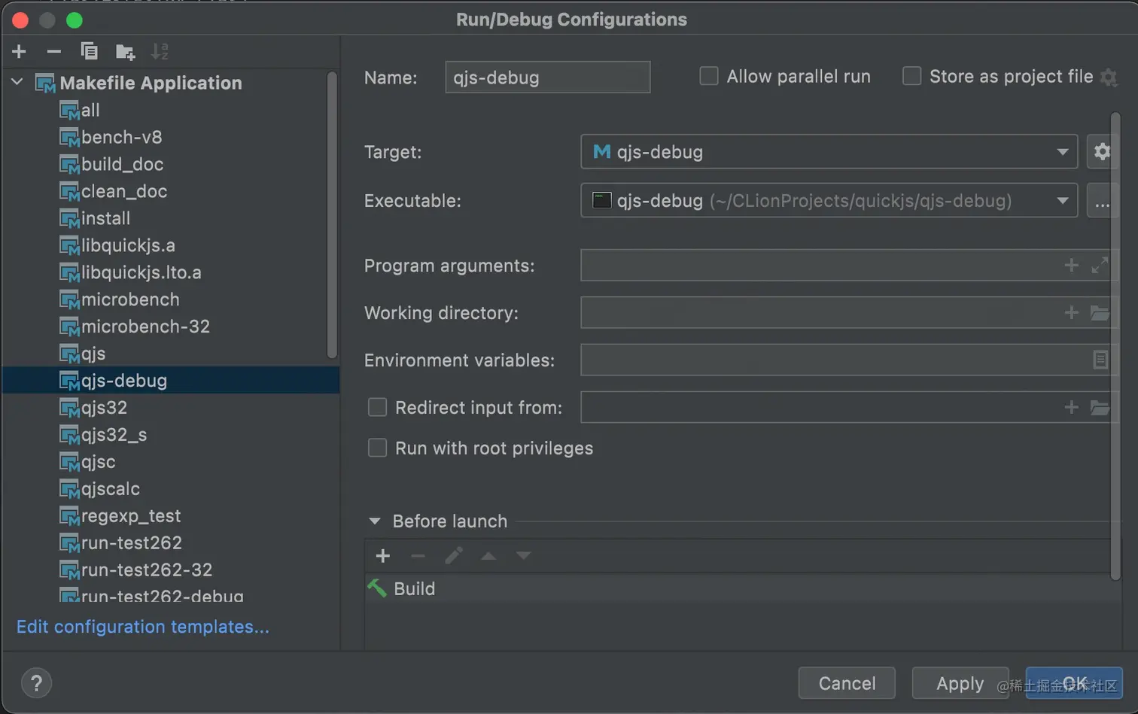
Task: Open Edit configuration templates link
Action: pos(143,627)
